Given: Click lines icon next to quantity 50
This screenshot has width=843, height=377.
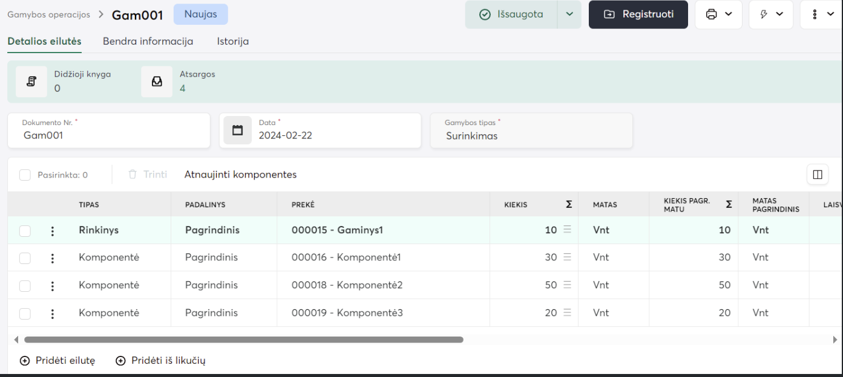Looking at the screenshot, I should [567, 285].
